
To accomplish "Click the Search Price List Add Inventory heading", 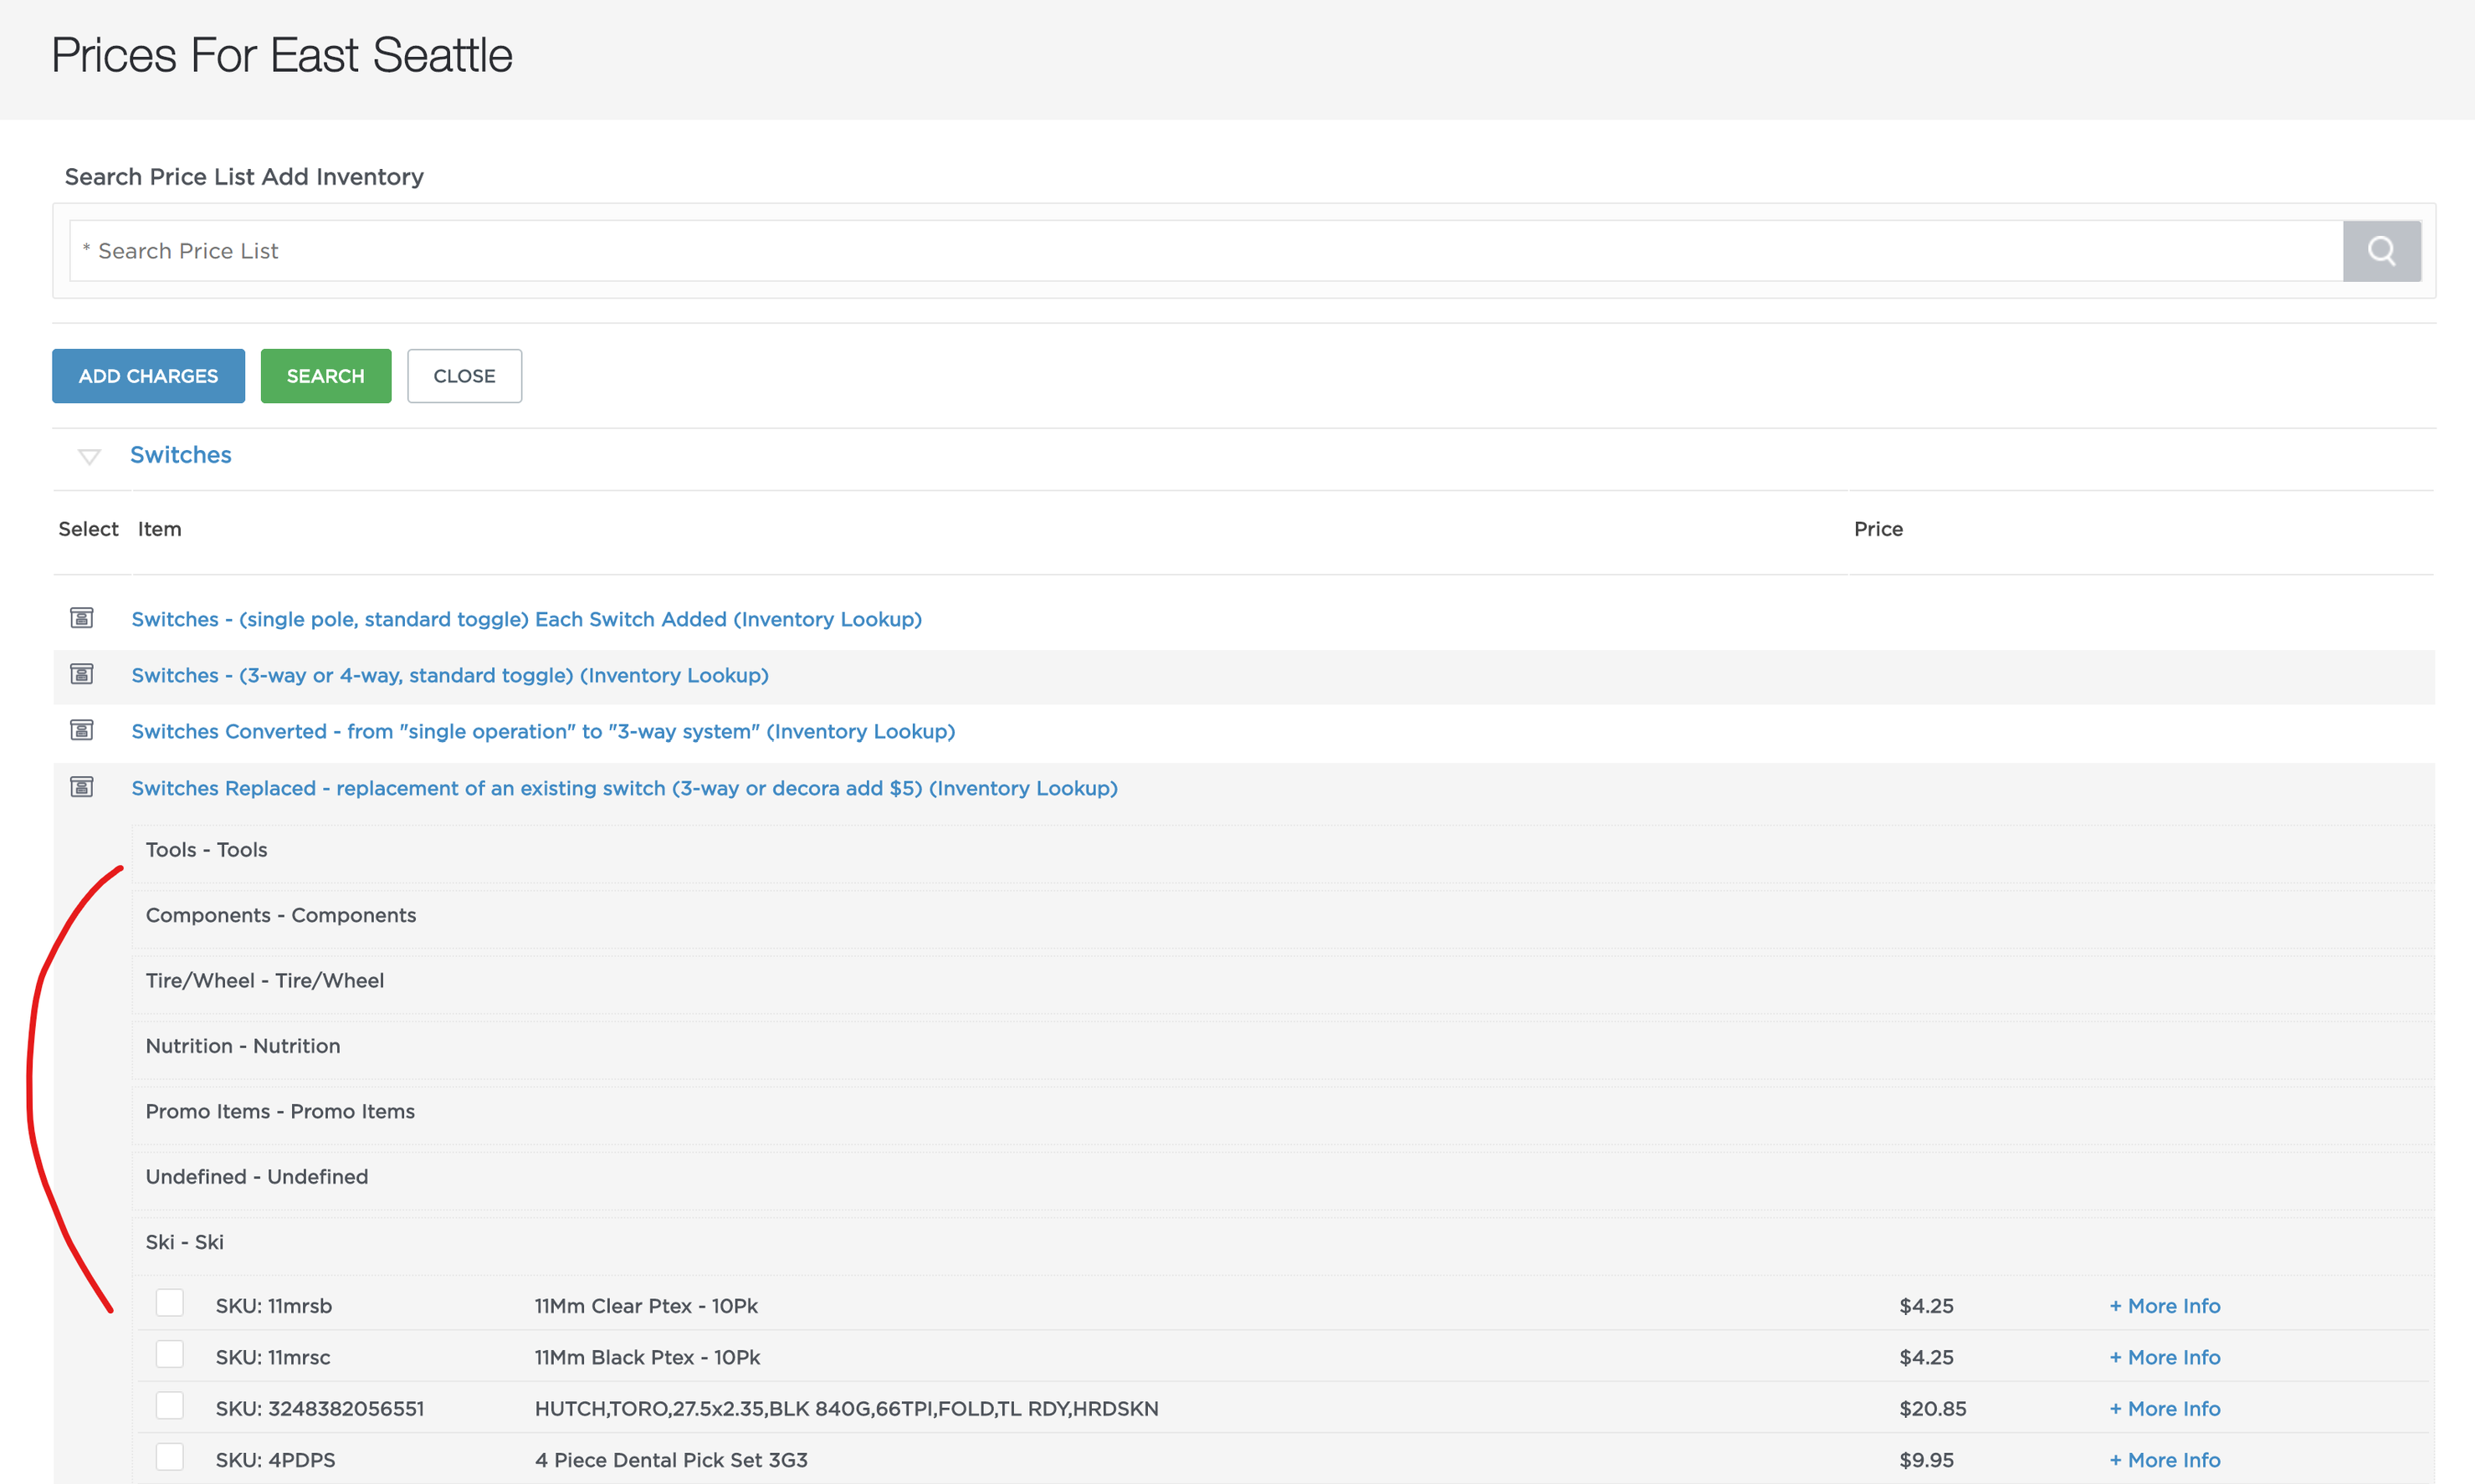I will click(x=244, y=177).
